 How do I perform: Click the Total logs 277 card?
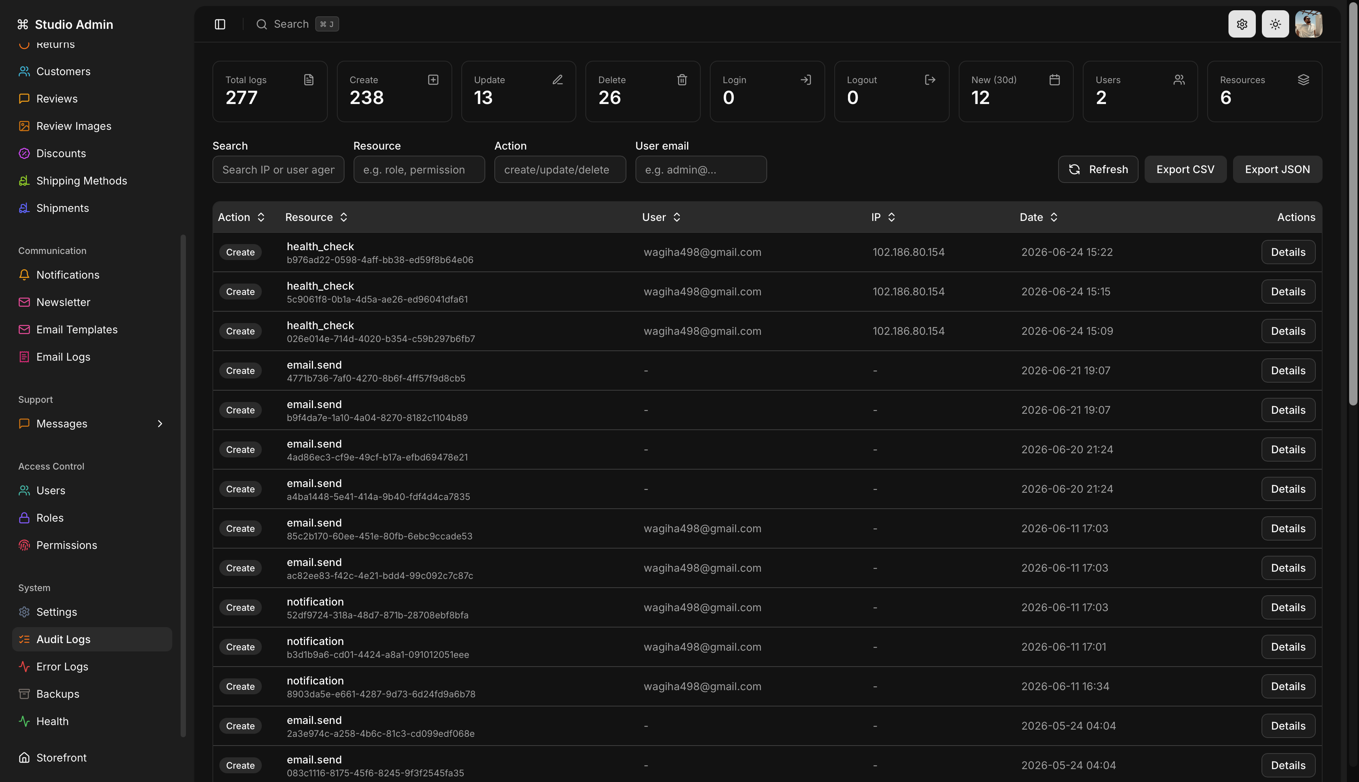[269, 91]
